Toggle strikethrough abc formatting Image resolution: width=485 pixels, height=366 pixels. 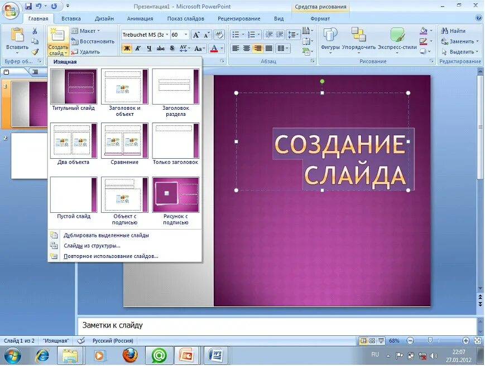(161, 48)
